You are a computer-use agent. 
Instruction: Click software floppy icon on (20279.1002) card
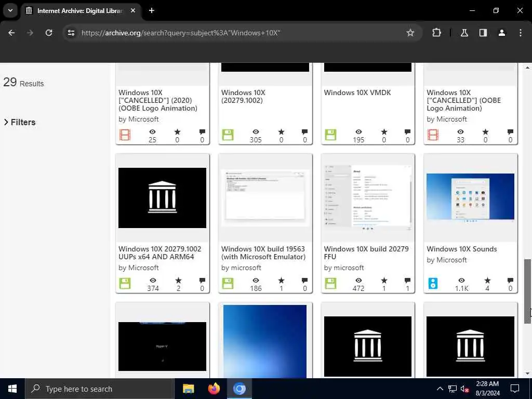(x=228, y=135)
